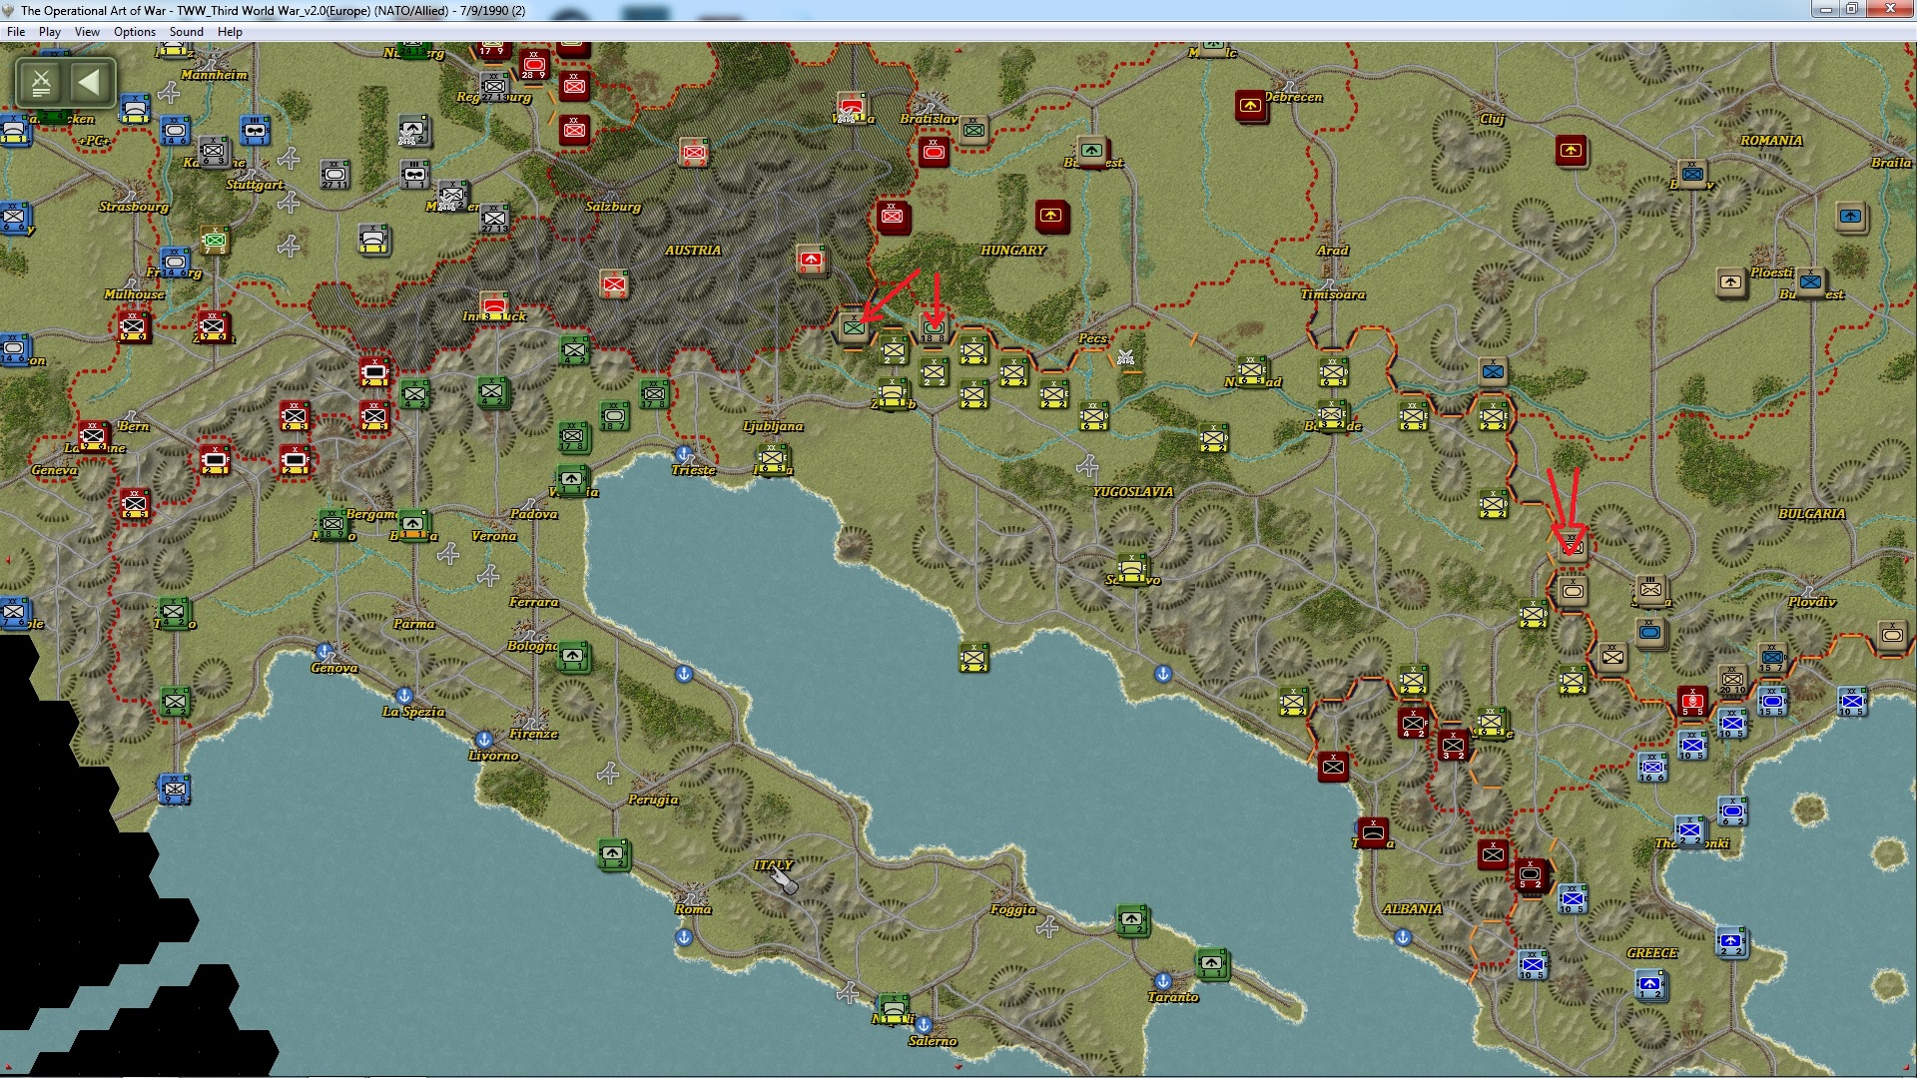Select the blue unit marked 16 6
Screen dimensions: 1917x1078
tap(1652, 767)
